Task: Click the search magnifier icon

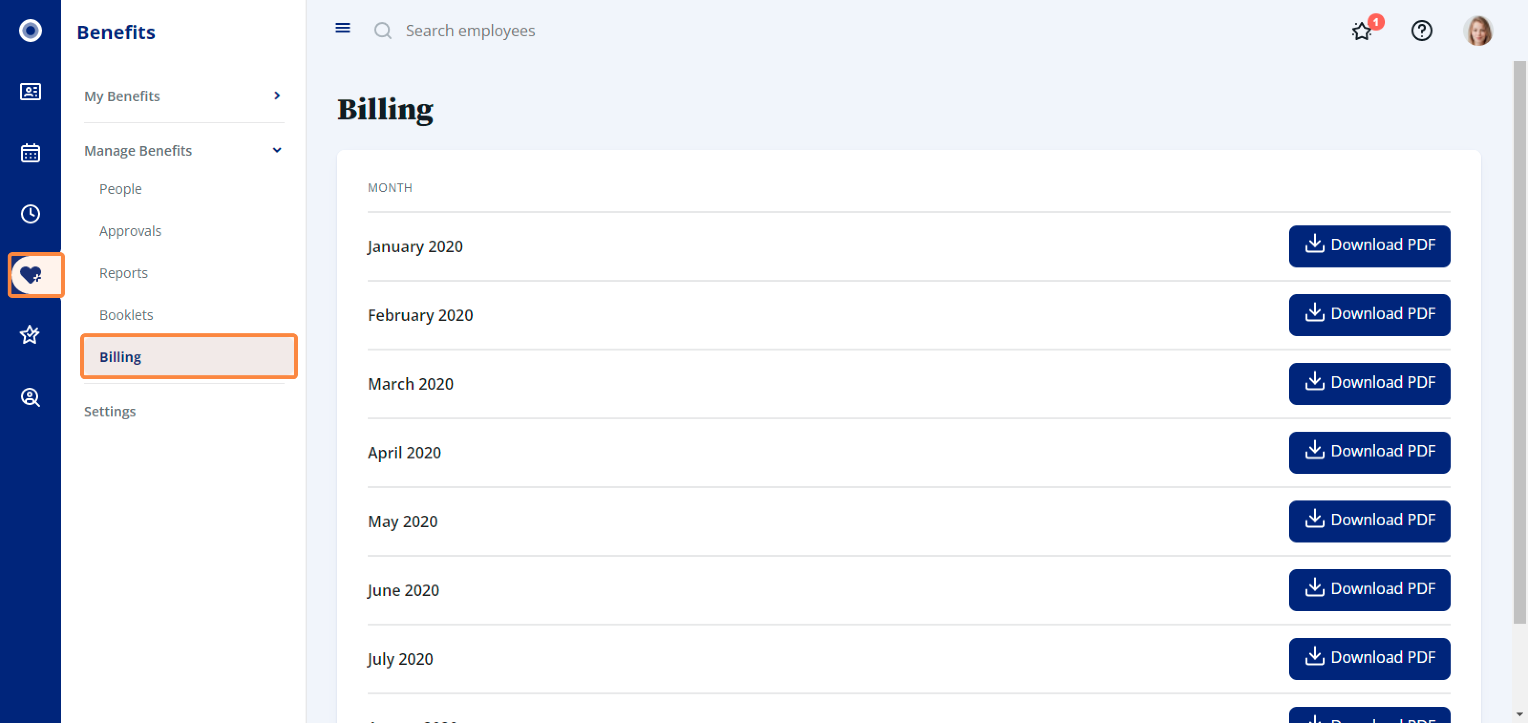Action: click(383, 30)
